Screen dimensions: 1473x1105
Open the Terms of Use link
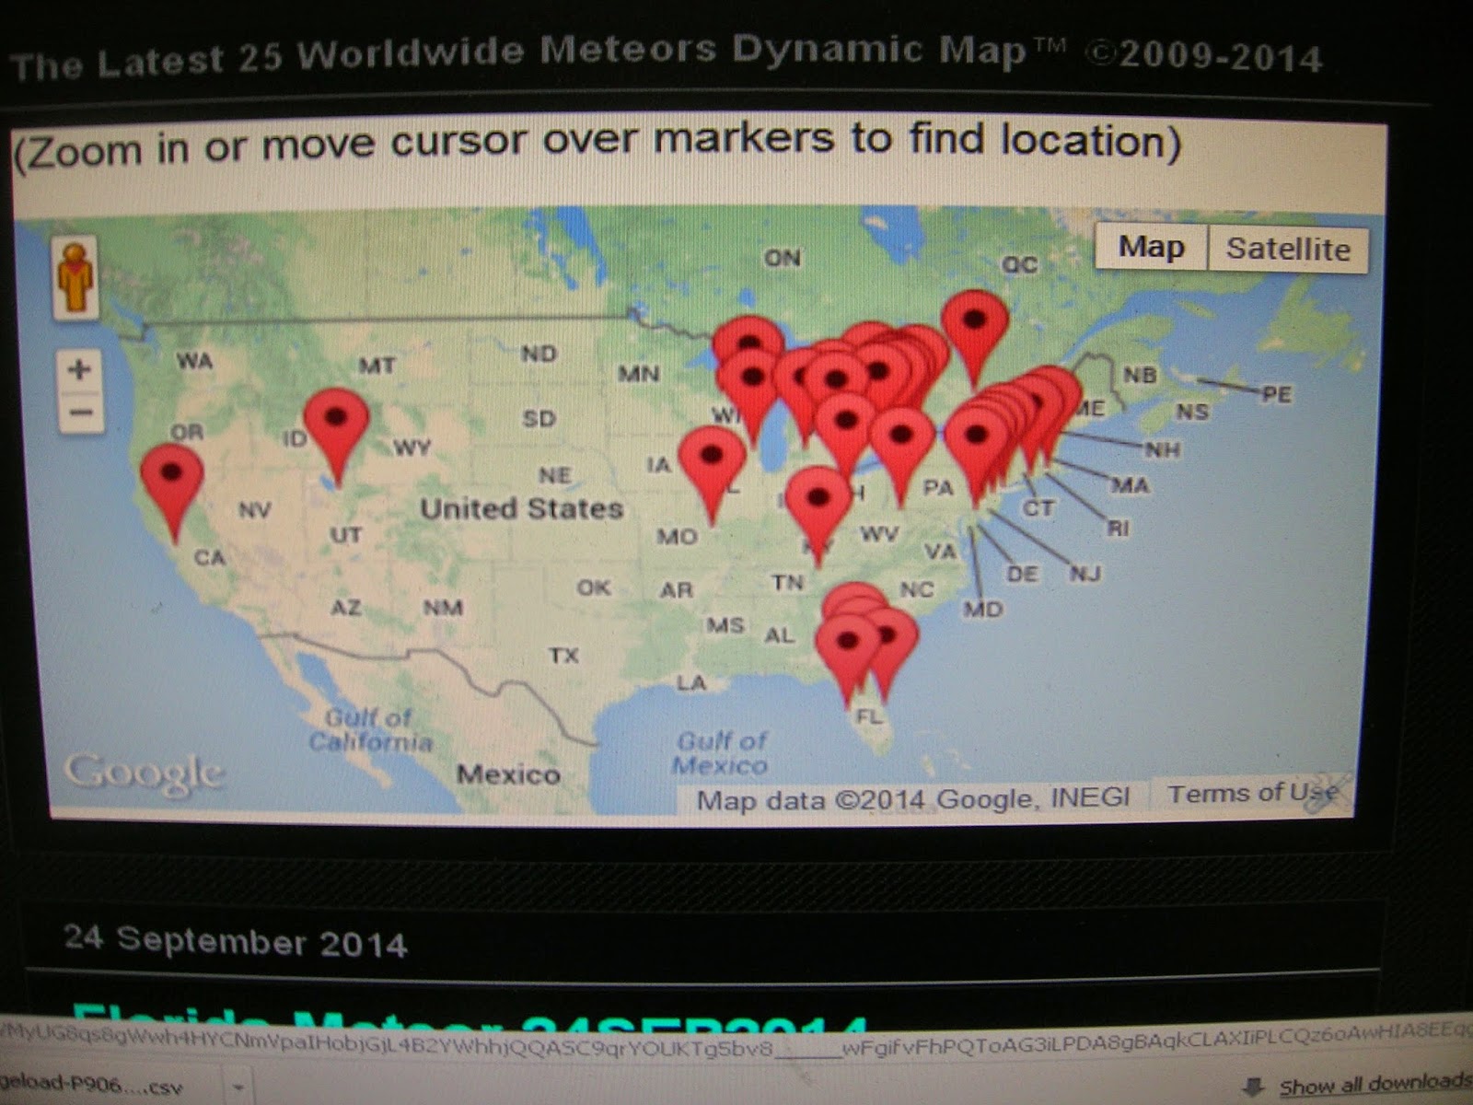pyautogui.click(x=1253, y=794)
